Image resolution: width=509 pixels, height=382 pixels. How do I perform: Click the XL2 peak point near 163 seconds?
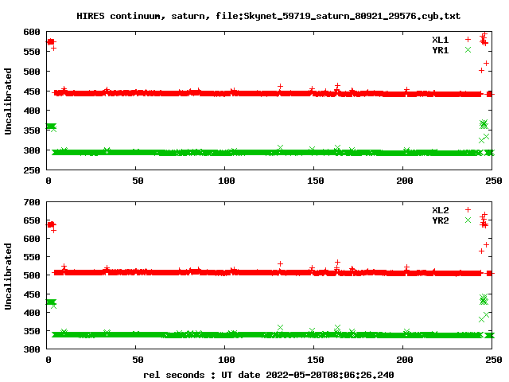337,262
